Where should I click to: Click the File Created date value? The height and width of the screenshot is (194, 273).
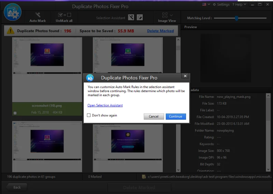point(233,117)
